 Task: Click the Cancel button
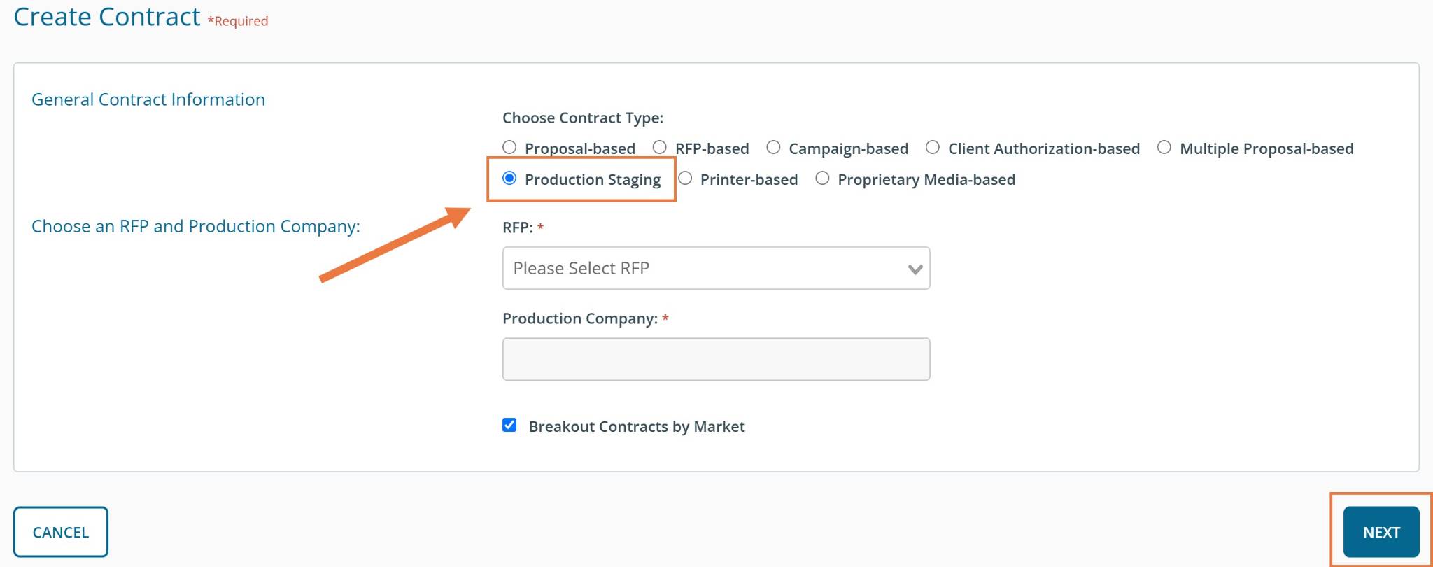(61, 532)
